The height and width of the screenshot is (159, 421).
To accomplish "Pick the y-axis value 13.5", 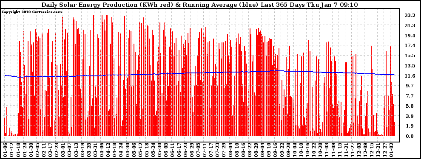I will pos(410,66).
